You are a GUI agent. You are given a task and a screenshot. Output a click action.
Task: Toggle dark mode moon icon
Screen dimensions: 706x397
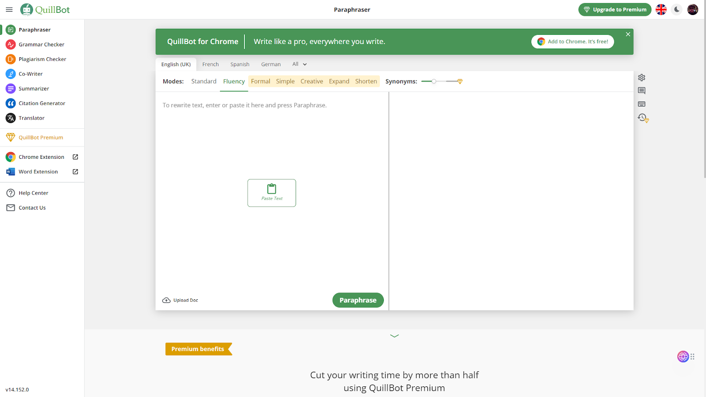677,9
